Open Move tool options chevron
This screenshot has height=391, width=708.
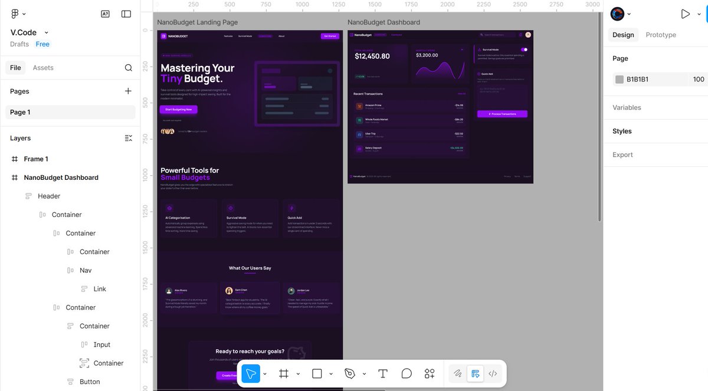pyautogui.click(x=265, y=374)
